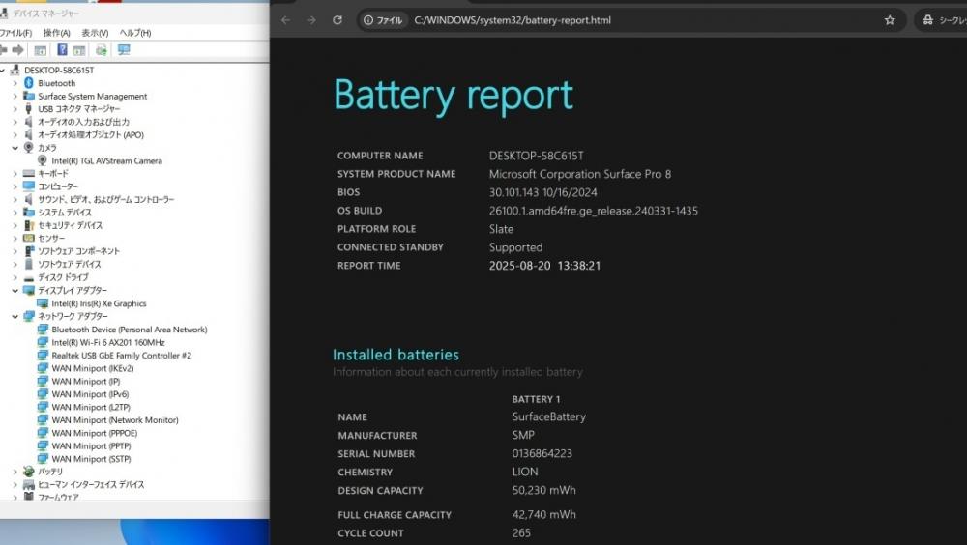This screenshot has width=967, height=545.
Task: Click the セキュリティ デバイス category icon
Action: [x=28, y=225]
